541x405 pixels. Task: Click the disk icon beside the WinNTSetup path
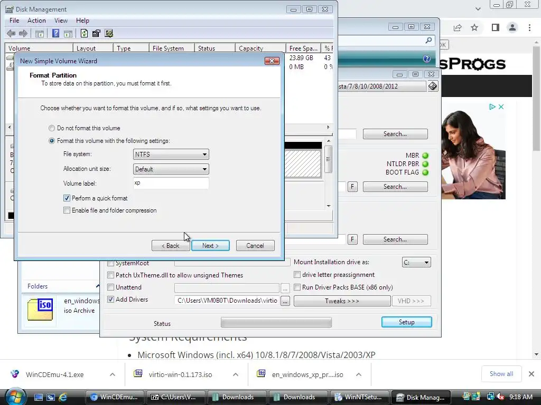(x=433, y=86)
